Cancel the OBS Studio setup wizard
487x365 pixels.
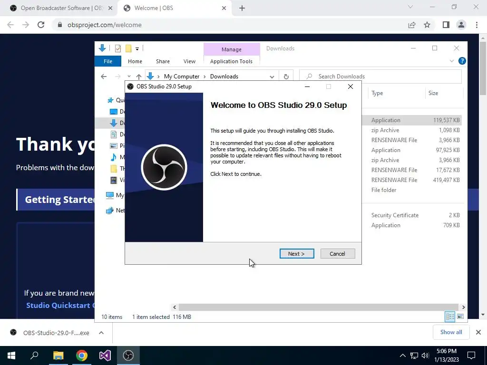(337, 254)
